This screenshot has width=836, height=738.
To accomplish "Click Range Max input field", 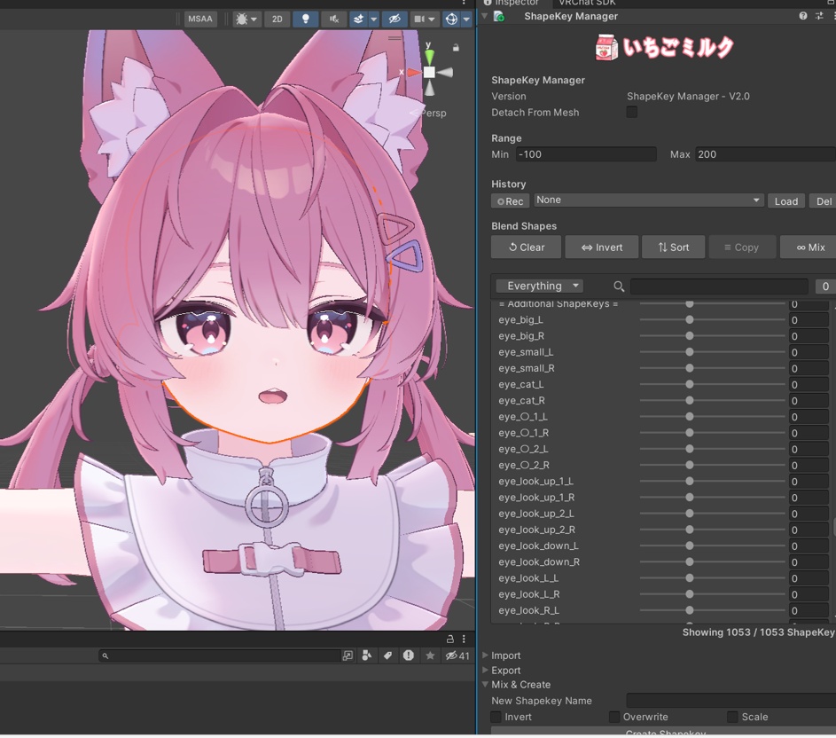I will (766, 154).
